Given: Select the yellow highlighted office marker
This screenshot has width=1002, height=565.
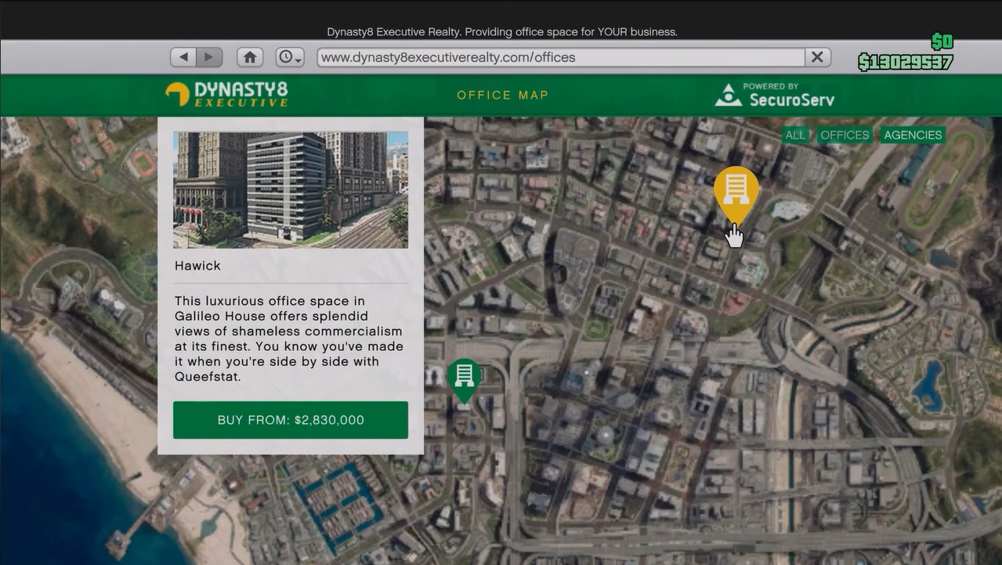Looking at the screenshot, I should point(736,191).
